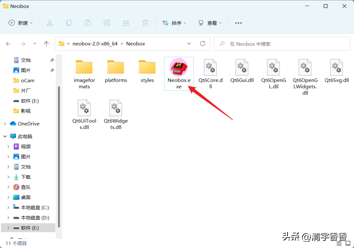Expand 本地磁盘 (D:) node
Screen dimensions: 354x248
[8, 218]
